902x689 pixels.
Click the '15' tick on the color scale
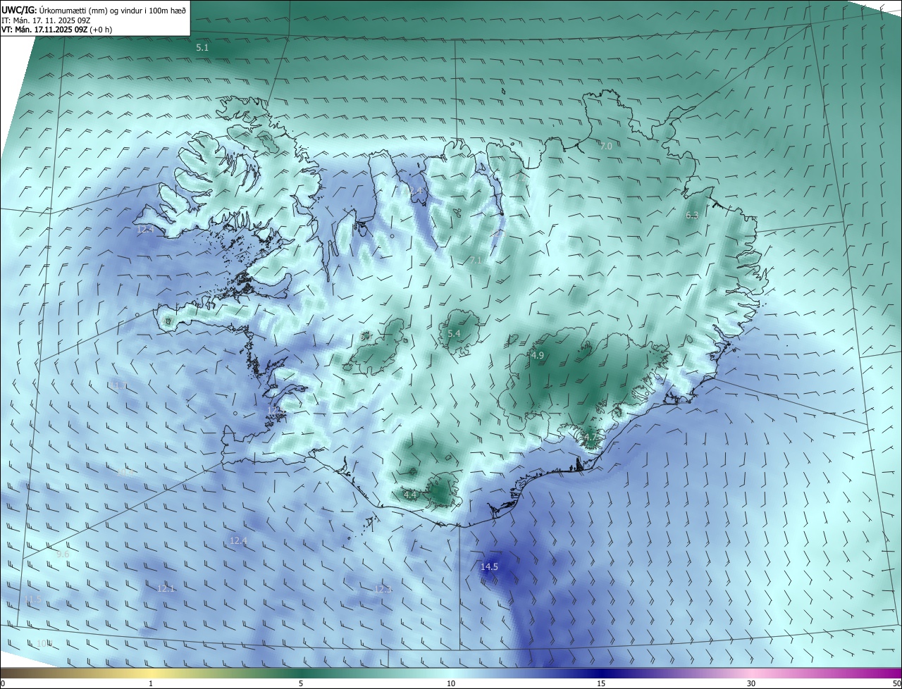point(601,683)
